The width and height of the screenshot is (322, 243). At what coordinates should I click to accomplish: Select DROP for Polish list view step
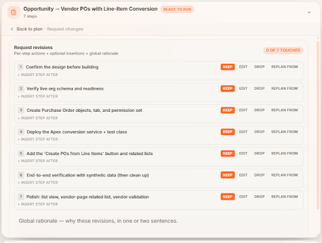click(x=259, y=197)
